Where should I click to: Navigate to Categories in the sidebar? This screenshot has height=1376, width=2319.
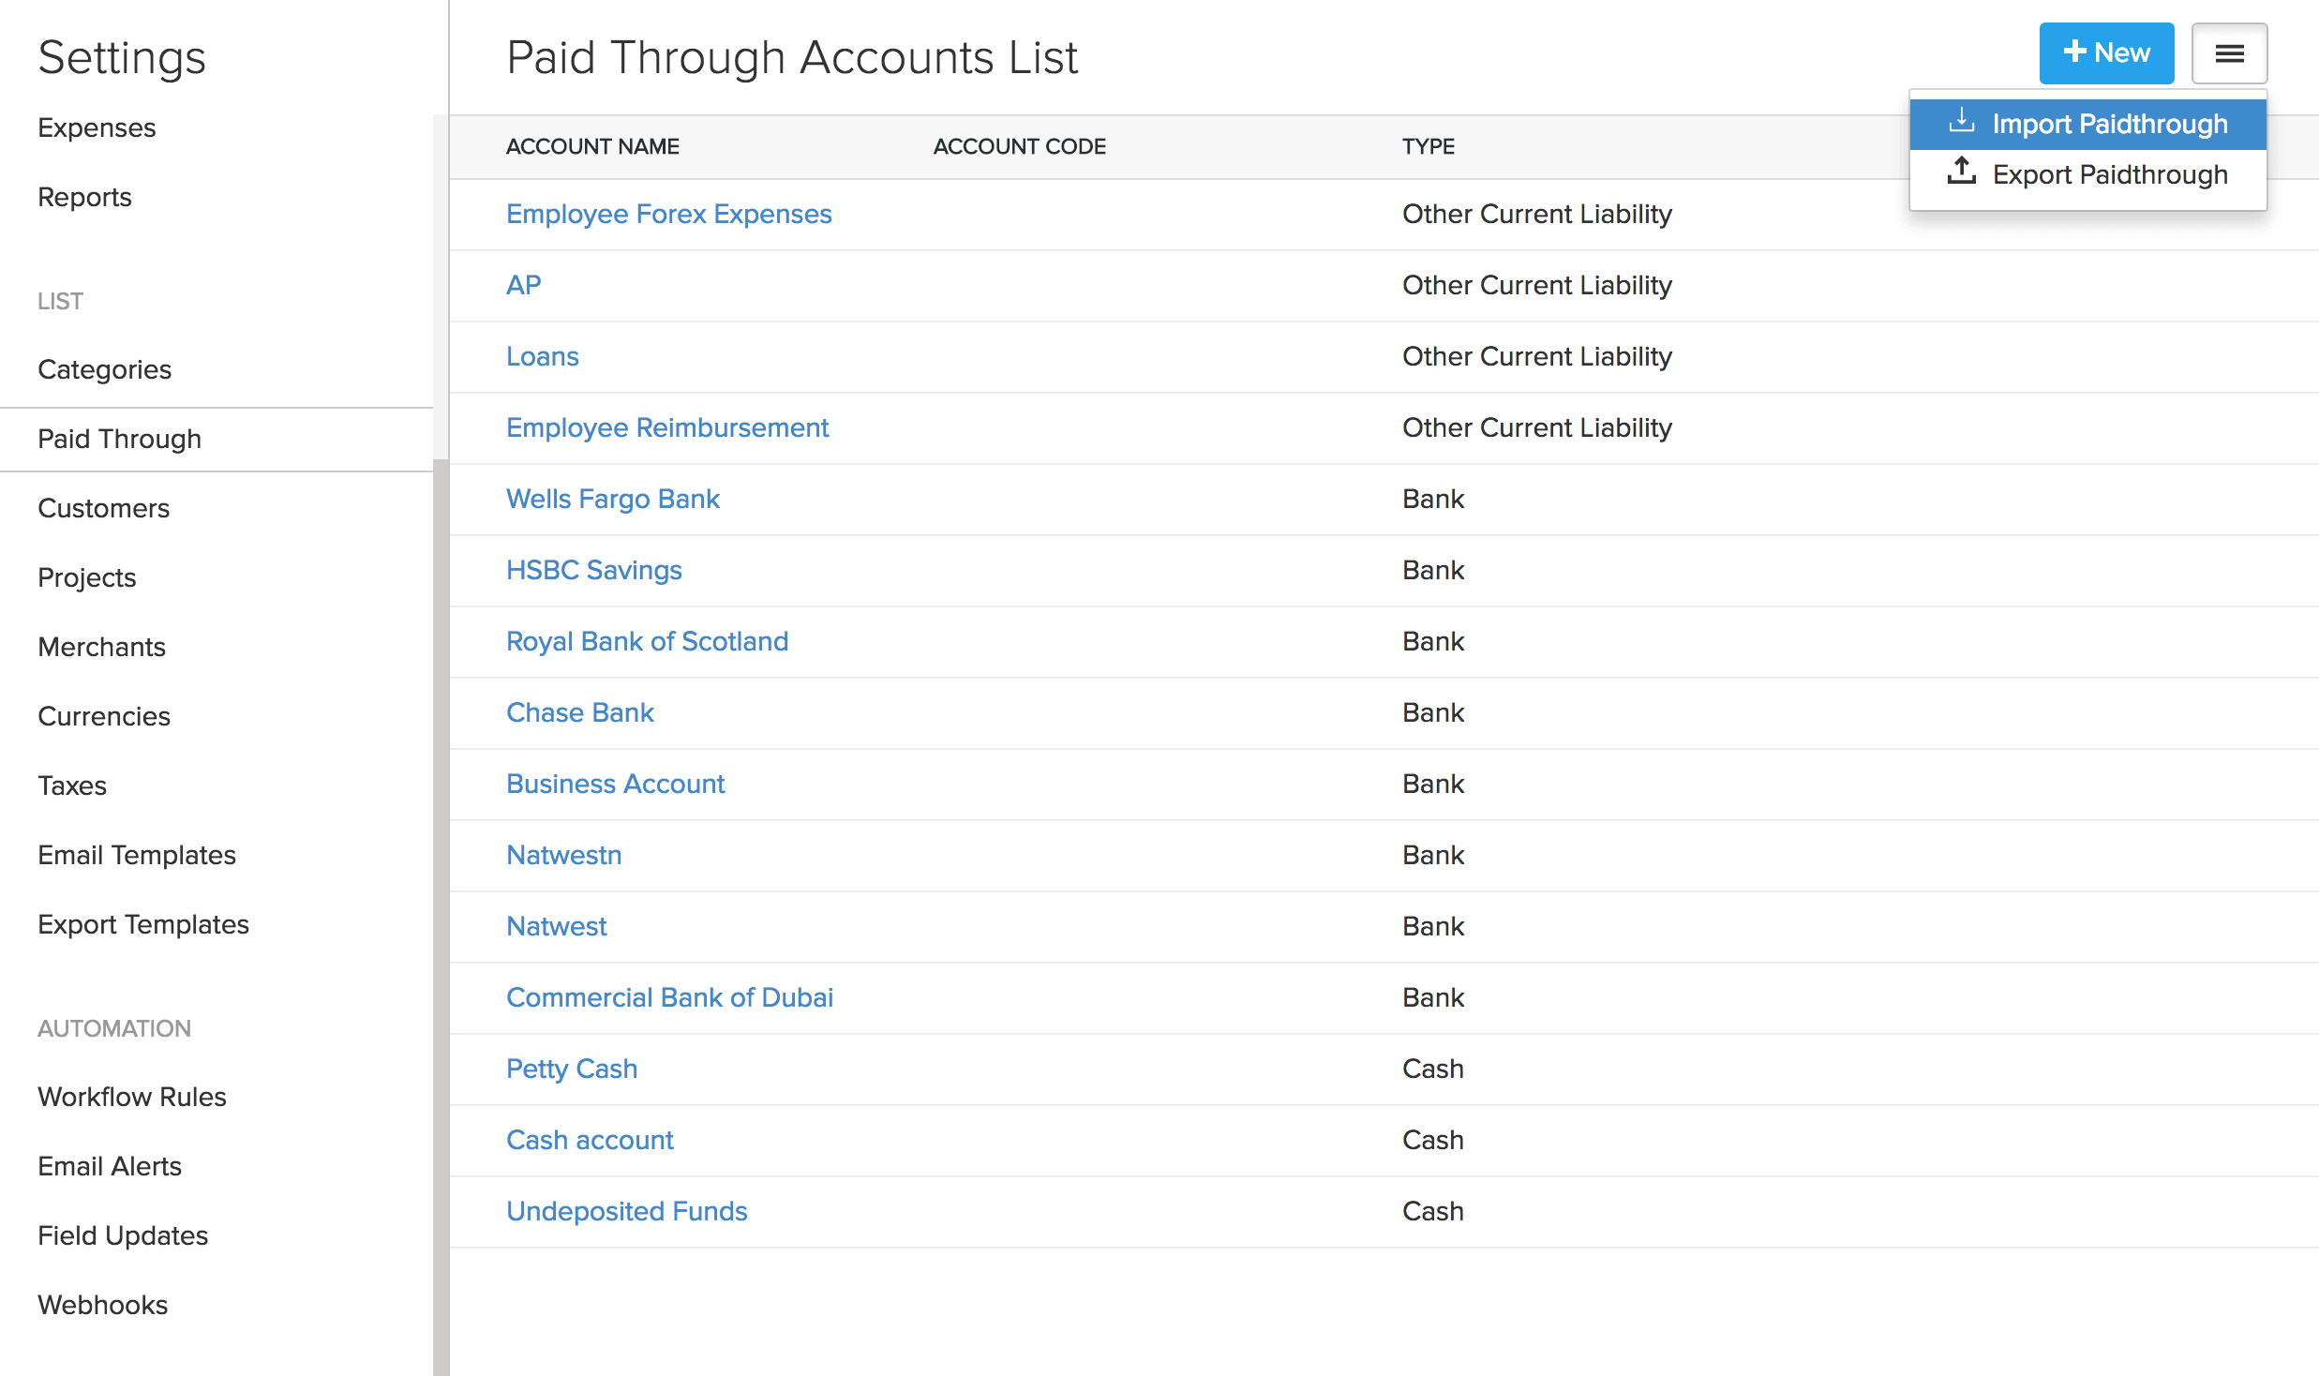(104, 369)
